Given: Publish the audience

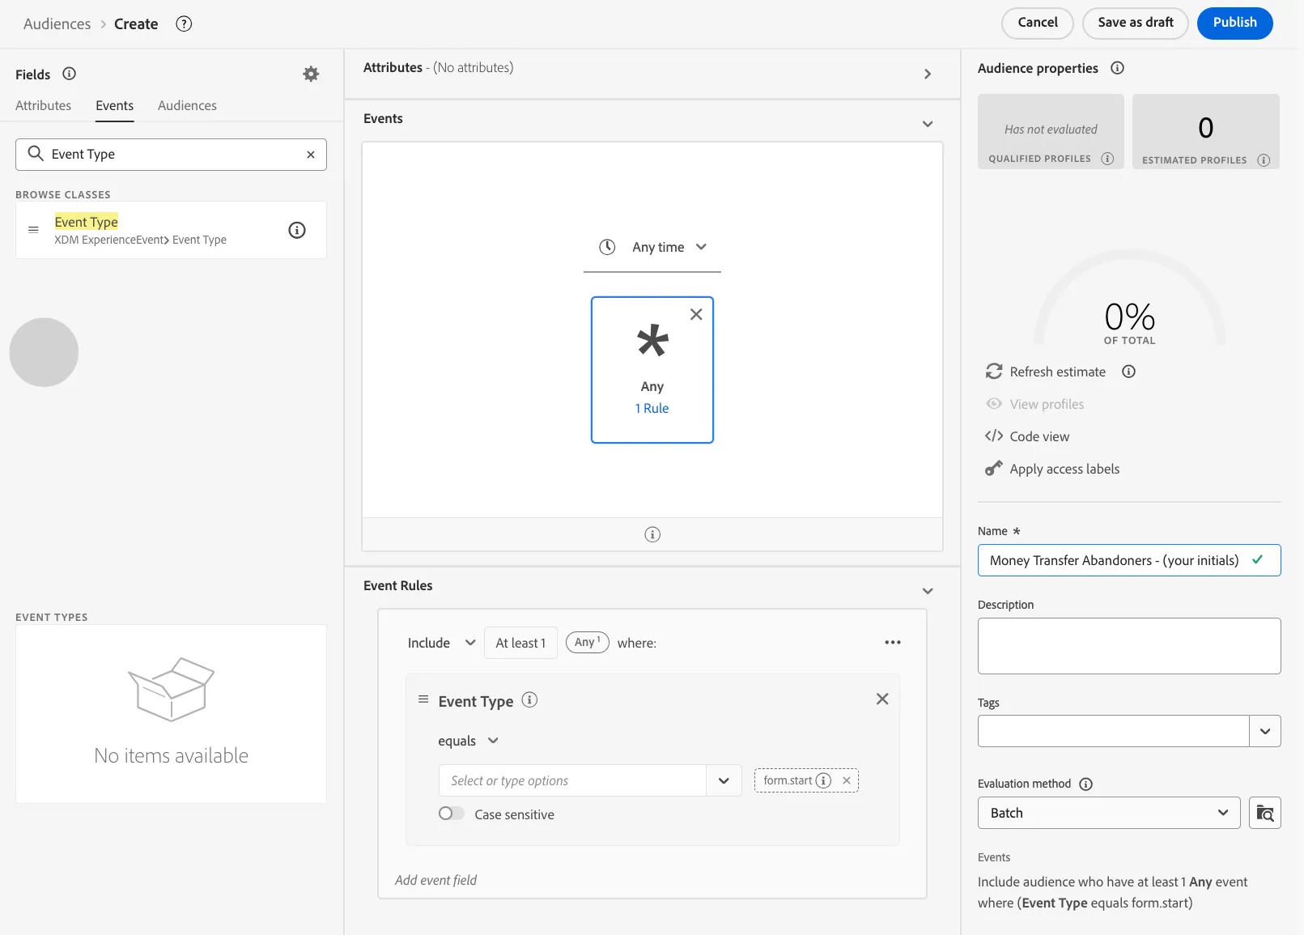Looking at the screenshot, I should coord(1235,23).
